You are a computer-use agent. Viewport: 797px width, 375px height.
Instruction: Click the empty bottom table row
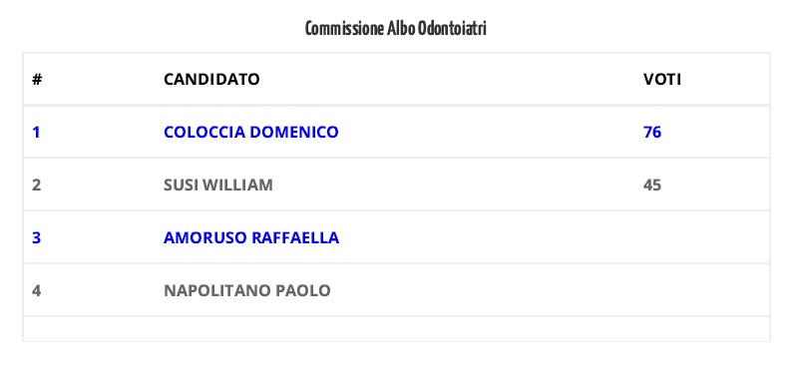(x=396, y=329)
